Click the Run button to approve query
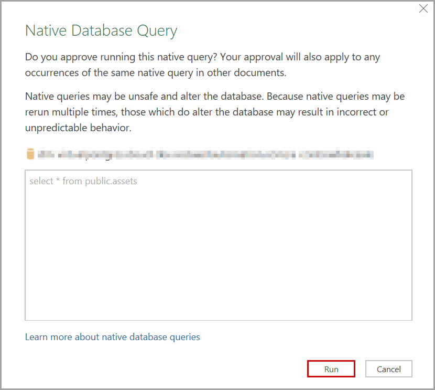The width and height of the screenshot is (435, 390). tap(331, 369)
